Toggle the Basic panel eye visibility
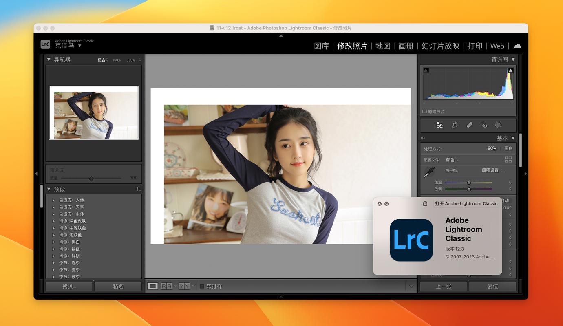This screenshot has width=563, height=326. coord(423,138)
